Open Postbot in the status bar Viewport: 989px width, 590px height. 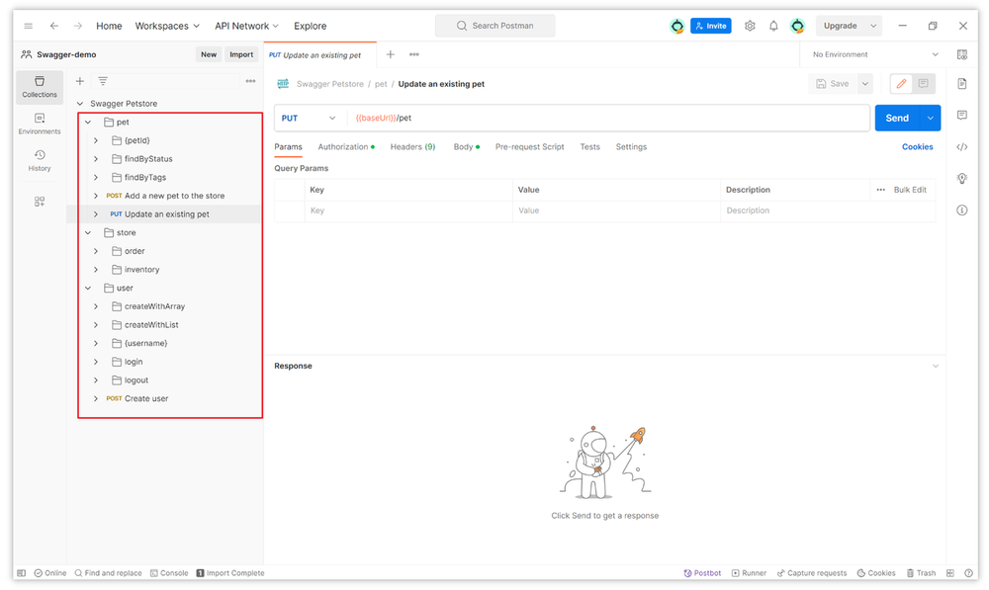click(702, 573)
